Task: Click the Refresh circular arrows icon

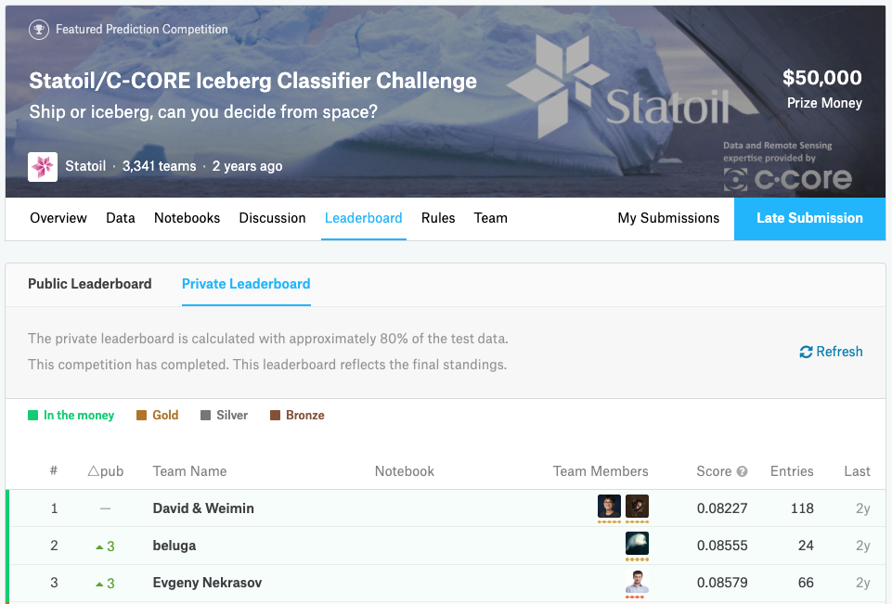Action: [x=806, y=352]
